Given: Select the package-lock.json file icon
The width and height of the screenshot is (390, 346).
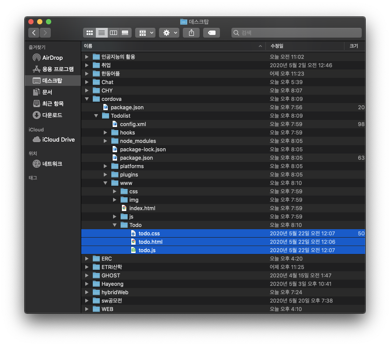Looking at the screenshot, I should pyautogui.click(x=115, y=149).
